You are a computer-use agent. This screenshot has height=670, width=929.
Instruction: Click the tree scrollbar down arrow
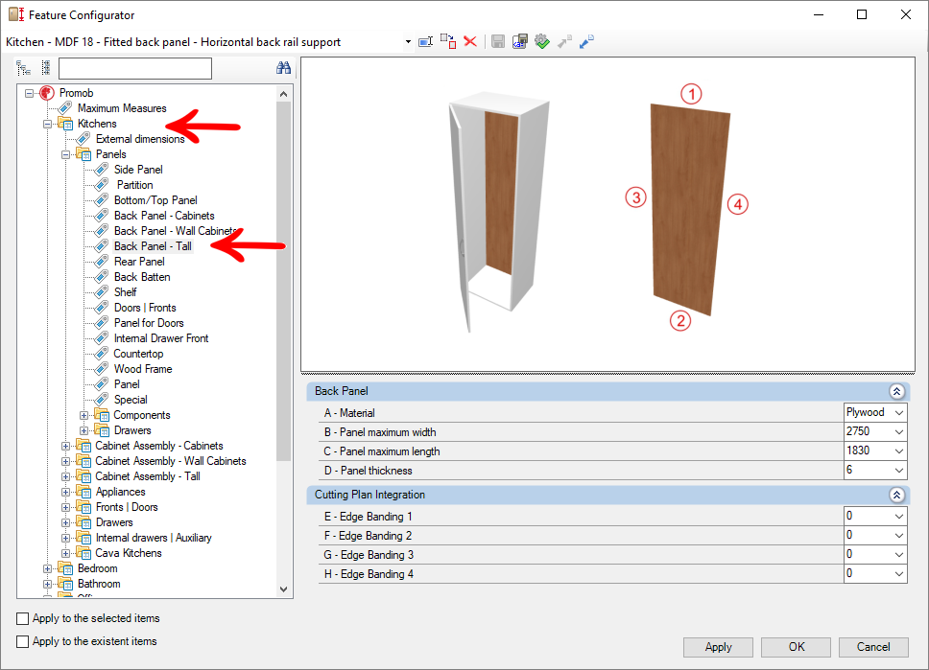click(x=283, y=589)
